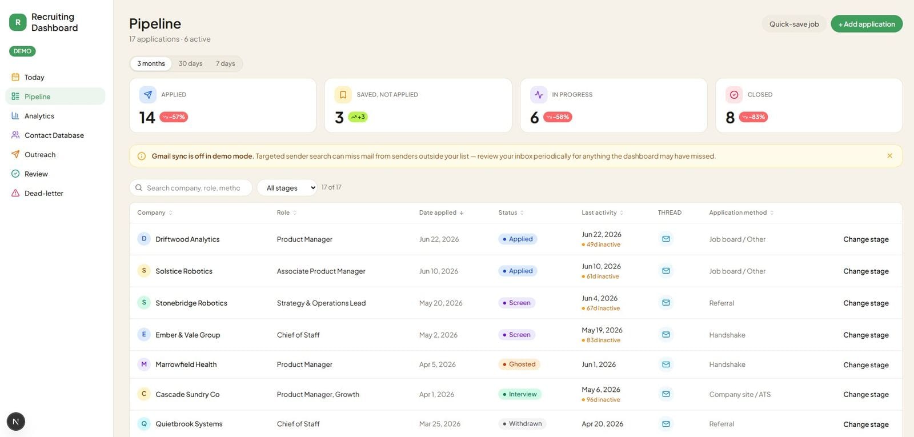The width and height of the screenshot is (914, 437).
Task: Select the 3 months time range
Action: click(151, 63)
